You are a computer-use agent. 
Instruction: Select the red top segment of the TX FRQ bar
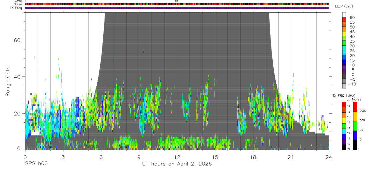coord(344,104)
